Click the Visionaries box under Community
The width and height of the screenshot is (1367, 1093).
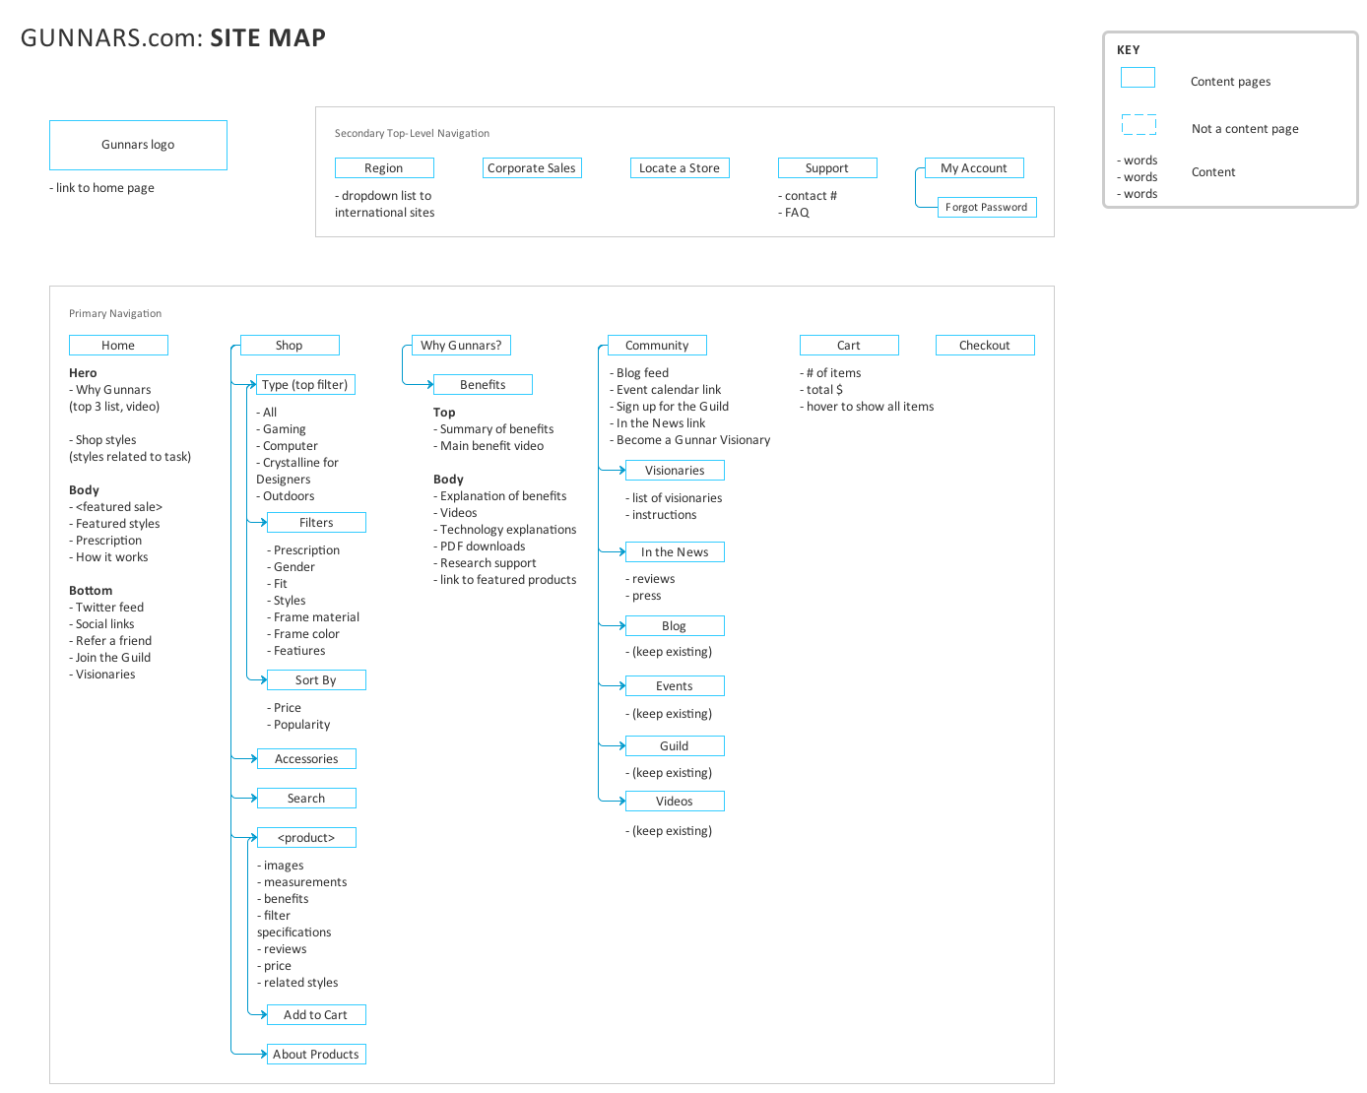click(x=674, y=470)
